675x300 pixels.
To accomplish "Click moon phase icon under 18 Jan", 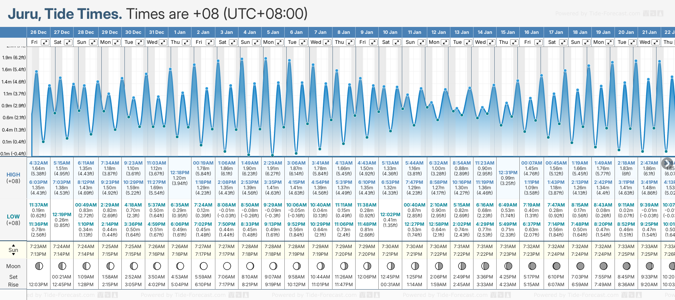I will point(580,266).
